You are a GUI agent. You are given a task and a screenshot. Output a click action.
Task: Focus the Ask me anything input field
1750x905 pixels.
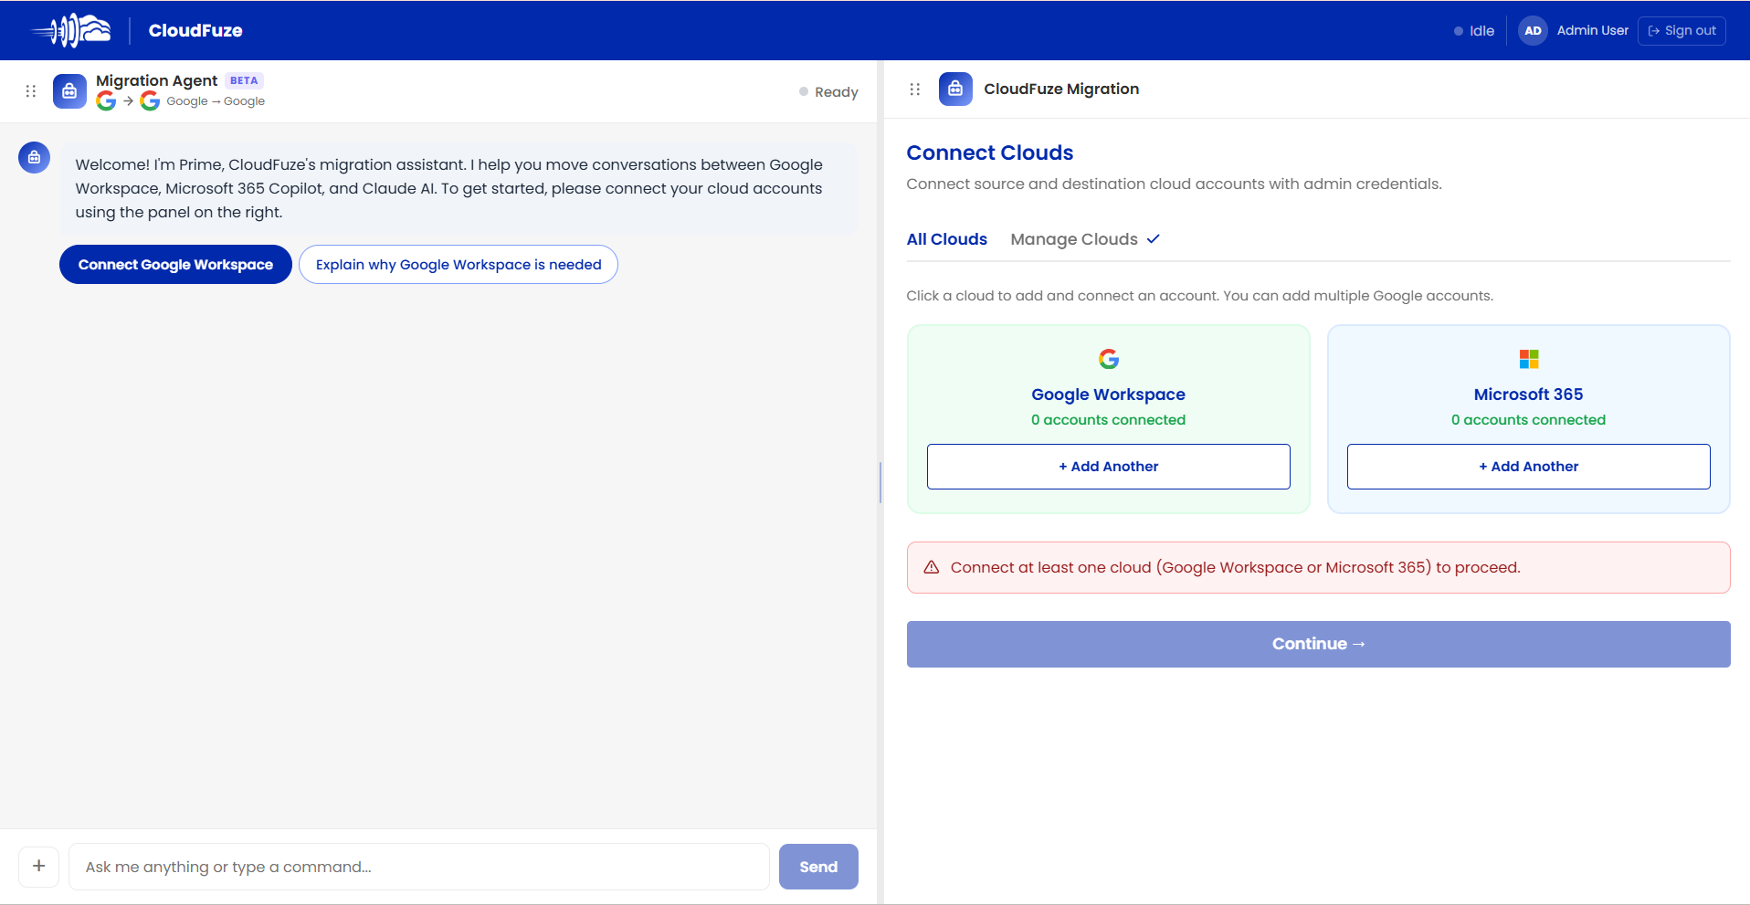[x=419, y=867]
